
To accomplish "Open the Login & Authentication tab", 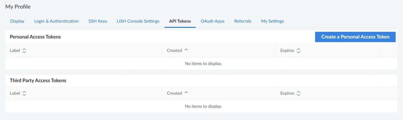I will [x=56, y=21].
